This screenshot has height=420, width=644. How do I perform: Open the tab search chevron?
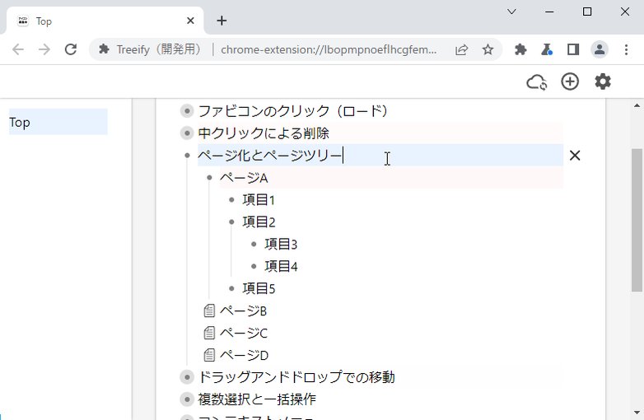[x=511, y=12]
